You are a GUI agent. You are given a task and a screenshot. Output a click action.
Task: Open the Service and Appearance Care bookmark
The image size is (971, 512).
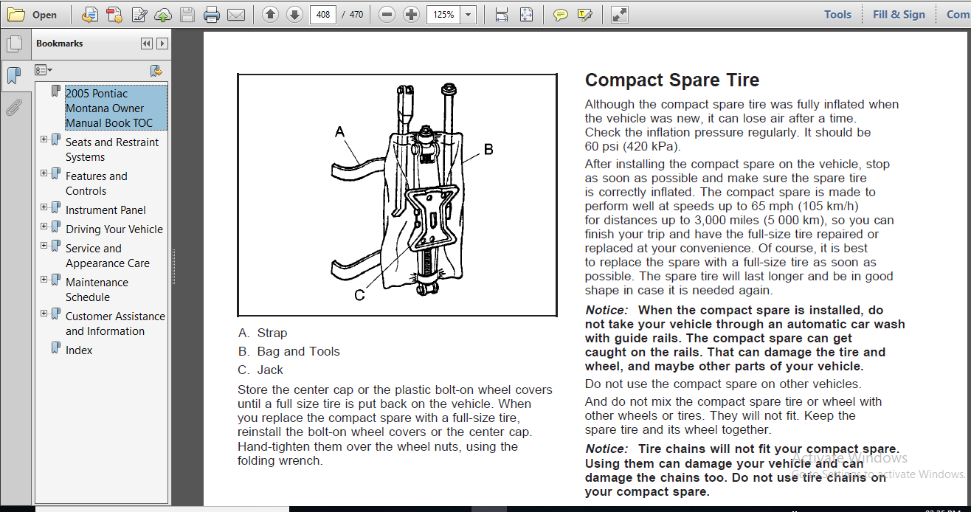108,256
